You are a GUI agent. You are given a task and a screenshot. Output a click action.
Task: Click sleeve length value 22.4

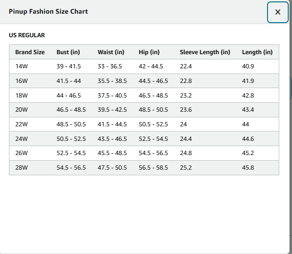point(186,66)
